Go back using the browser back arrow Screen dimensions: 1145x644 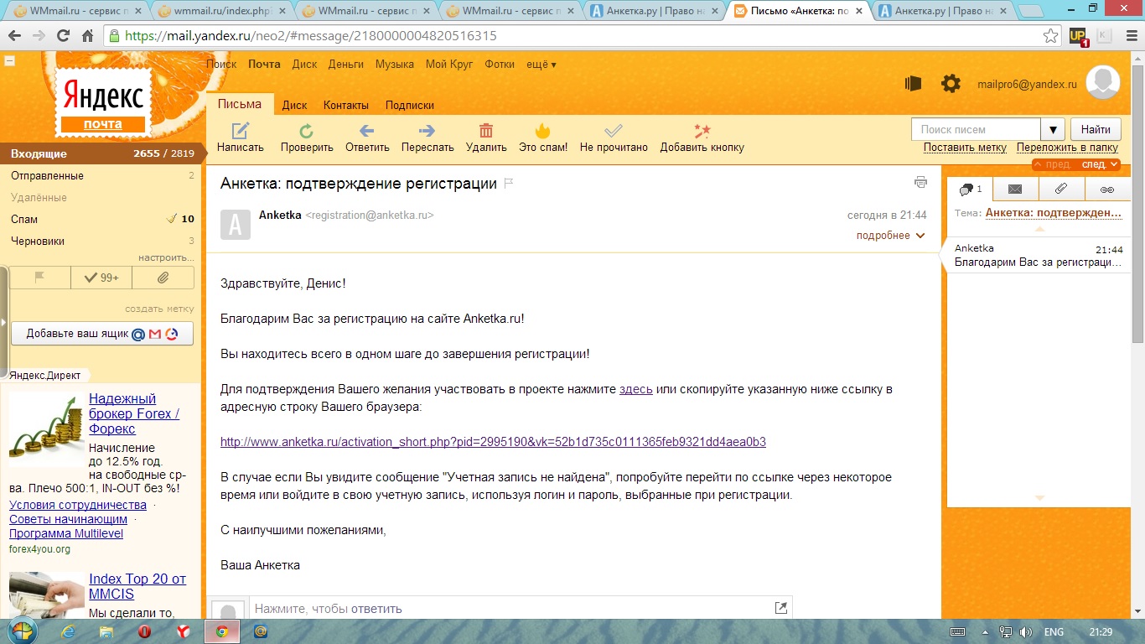pos(14,36)
